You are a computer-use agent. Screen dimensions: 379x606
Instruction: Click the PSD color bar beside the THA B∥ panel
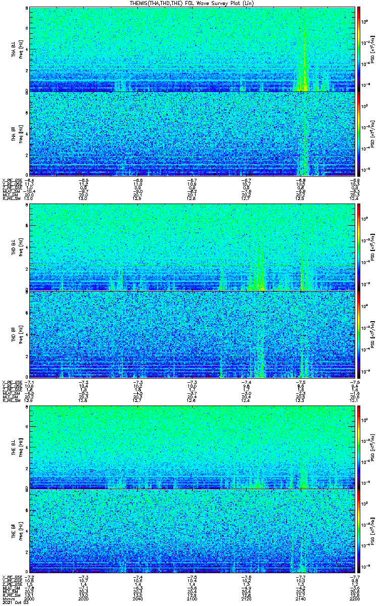coord(359,134)
